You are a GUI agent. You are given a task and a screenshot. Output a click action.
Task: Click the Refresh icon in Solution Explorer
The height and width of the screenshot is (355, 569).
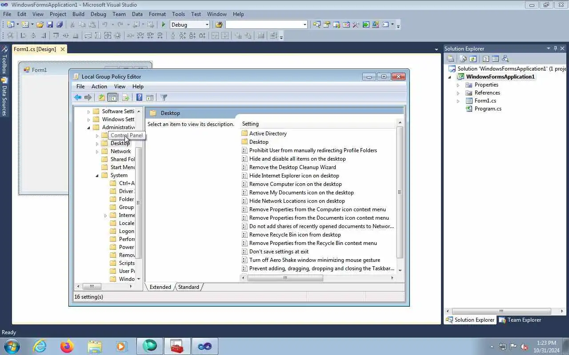[473, 59]
